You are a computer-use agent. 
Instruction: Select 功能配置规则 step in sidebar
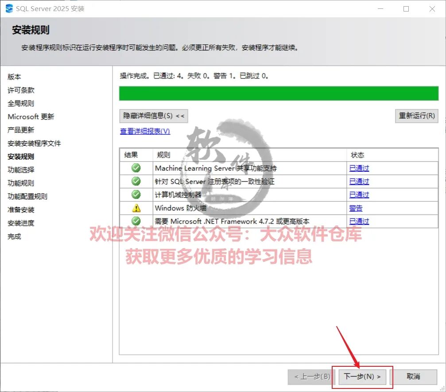coord(27,197)
